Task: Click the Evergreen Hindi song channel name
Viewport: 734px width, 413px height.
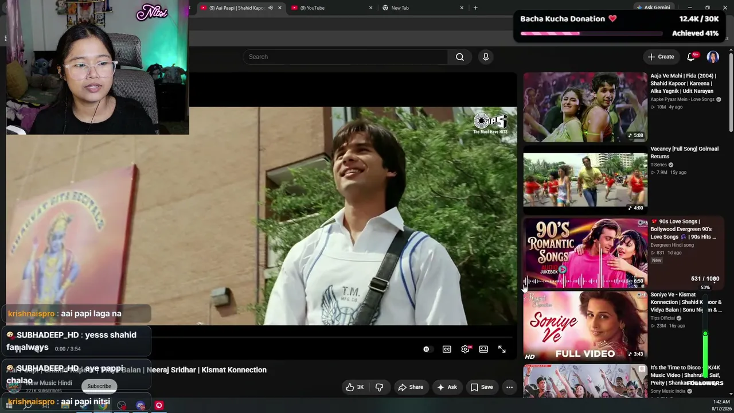Action: pos(672,246)
